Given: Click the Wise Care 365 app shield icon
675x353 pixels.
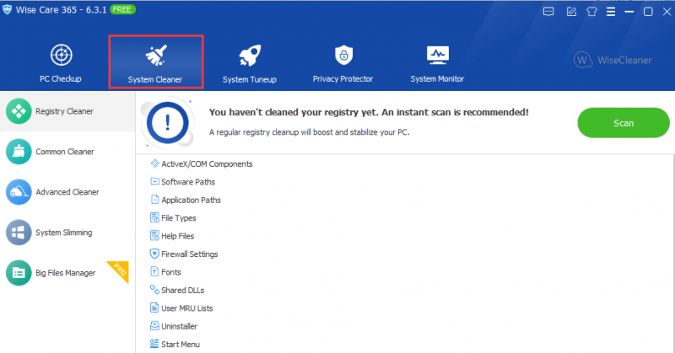Looking at the screenshot, I should [x=7, y=9].
